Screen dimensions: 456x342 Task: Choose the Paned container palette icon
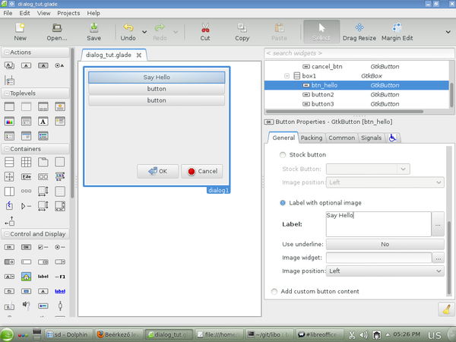click(9, 192)
